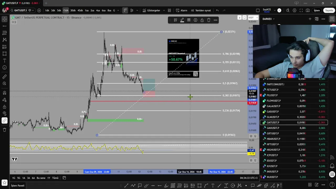The width and height of the screenshot is (336, 189).
Task: Select the 1dk timeframe
Action: (47, 10)
